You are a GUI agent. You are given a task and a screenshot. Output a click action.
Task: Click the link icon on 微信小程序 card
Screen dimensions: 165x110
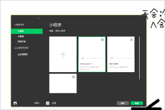[x=112, y=58]
